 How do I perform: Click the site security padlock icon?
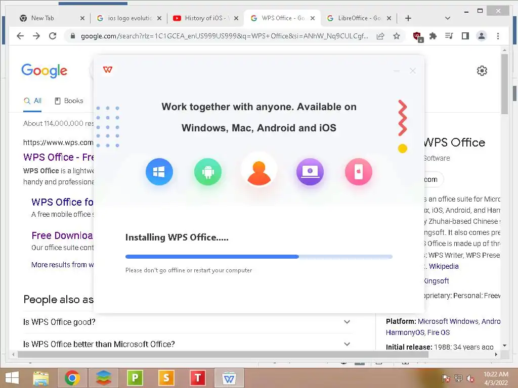pos(73,36)
